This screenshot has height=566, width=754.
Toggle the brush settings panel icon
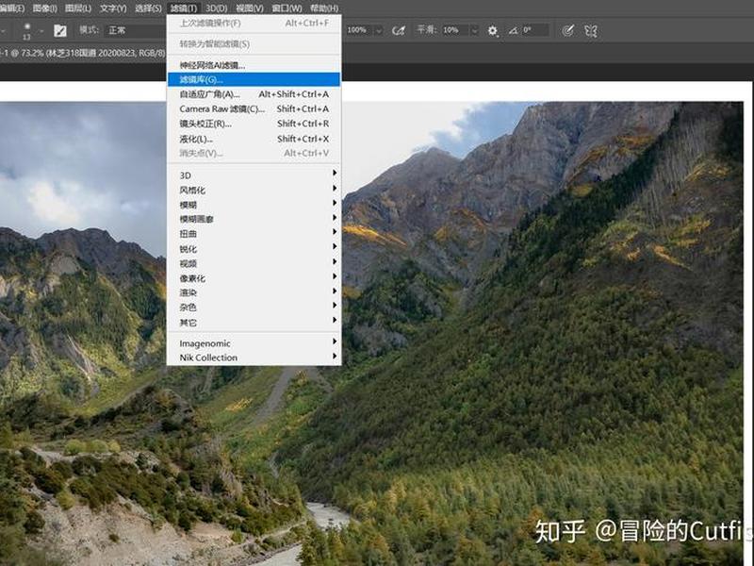click(x=60, y=31)
